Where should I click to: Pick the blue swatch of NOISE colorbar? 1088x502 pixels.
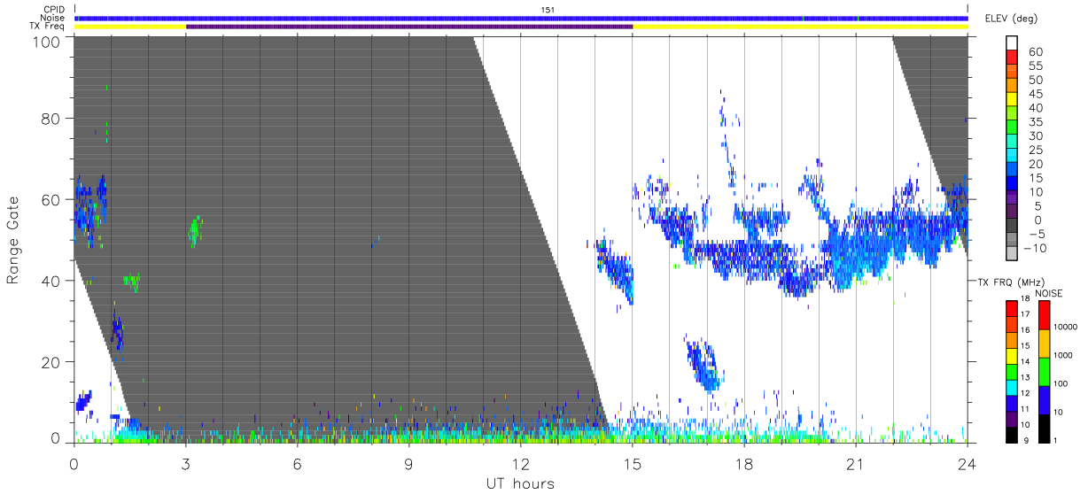tap(1043, 399)
